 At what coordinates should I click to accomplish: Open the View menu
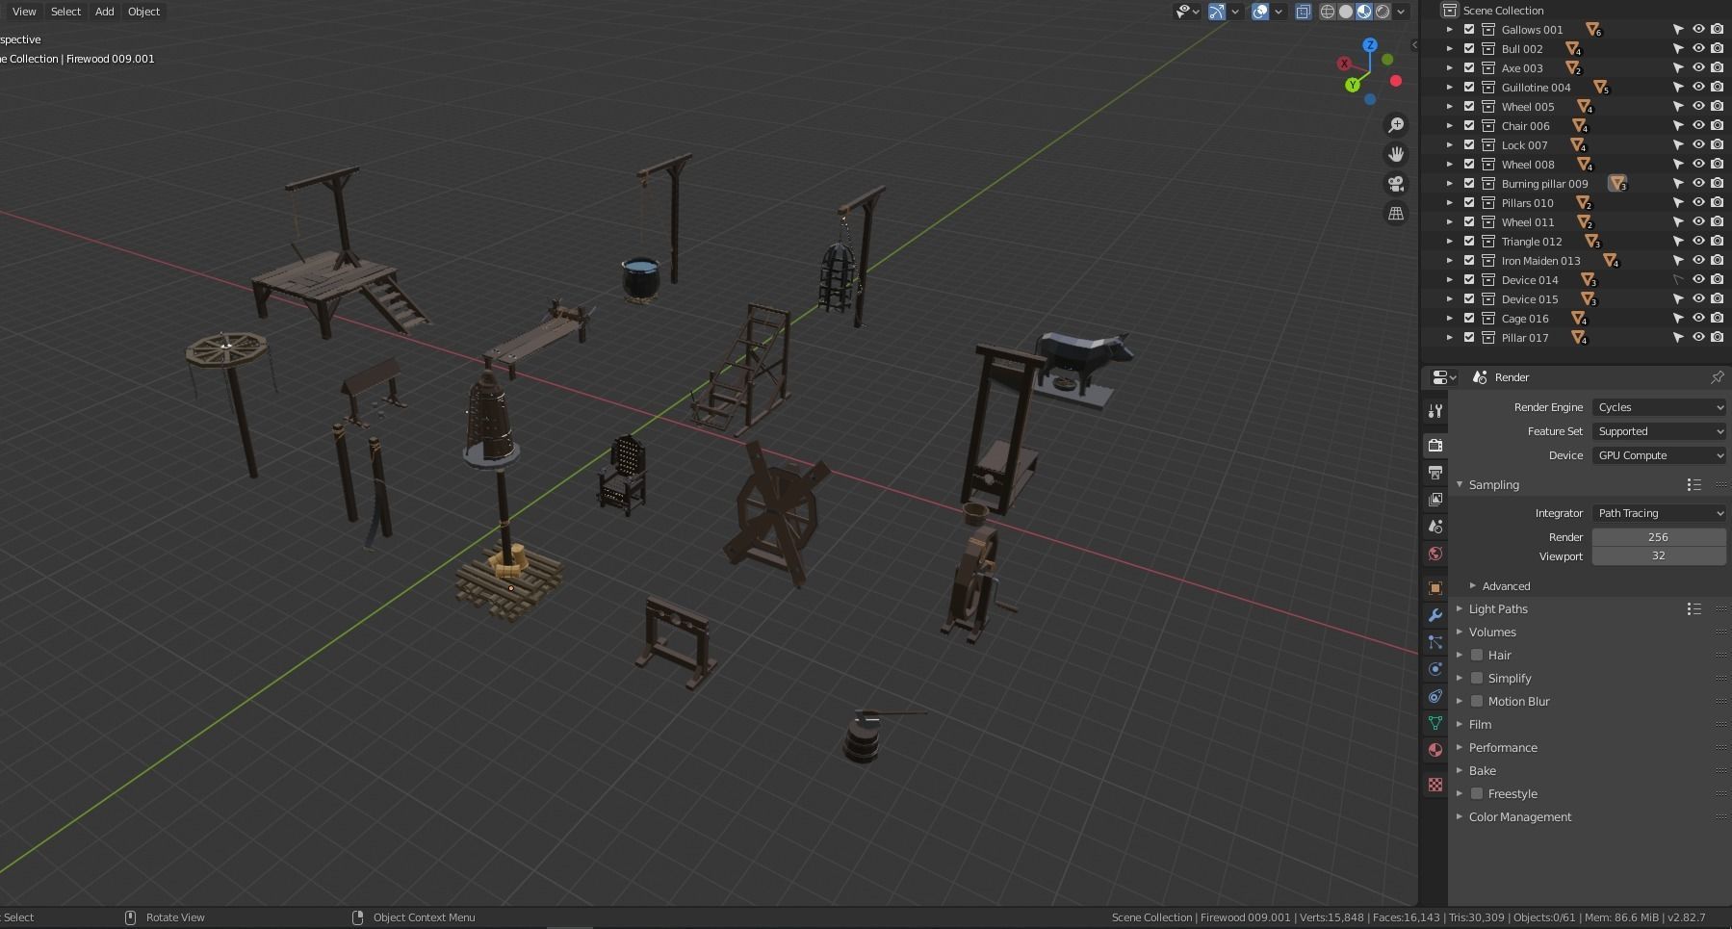[24, 12]
